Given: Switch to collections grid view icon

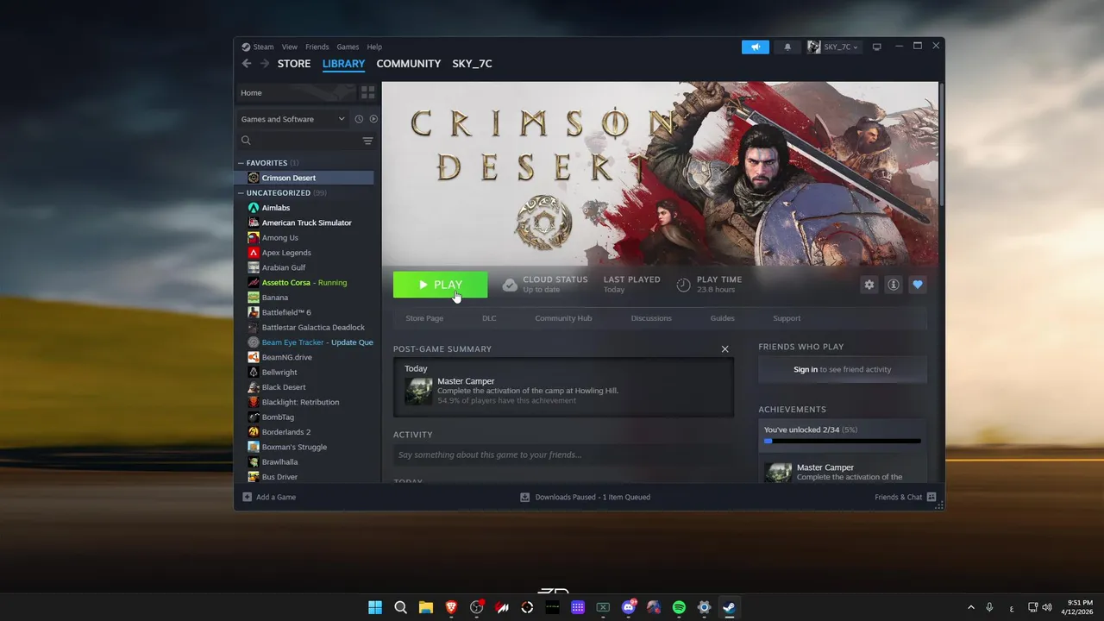Looking at the screenshot, I should pos(368,92).
